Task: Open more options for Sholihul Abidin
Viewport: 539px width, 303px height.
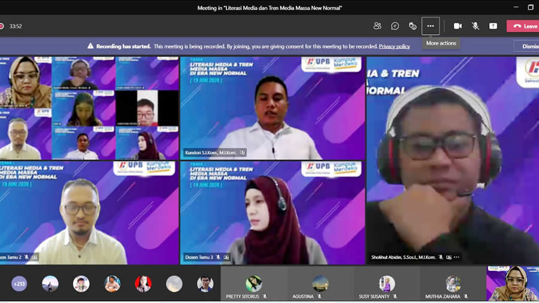Action: [457, 257]
